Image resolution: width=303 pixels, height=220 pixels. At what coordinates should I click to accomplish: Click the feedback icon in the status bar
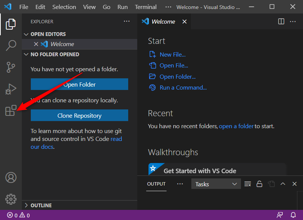click(x=280, y=215)
